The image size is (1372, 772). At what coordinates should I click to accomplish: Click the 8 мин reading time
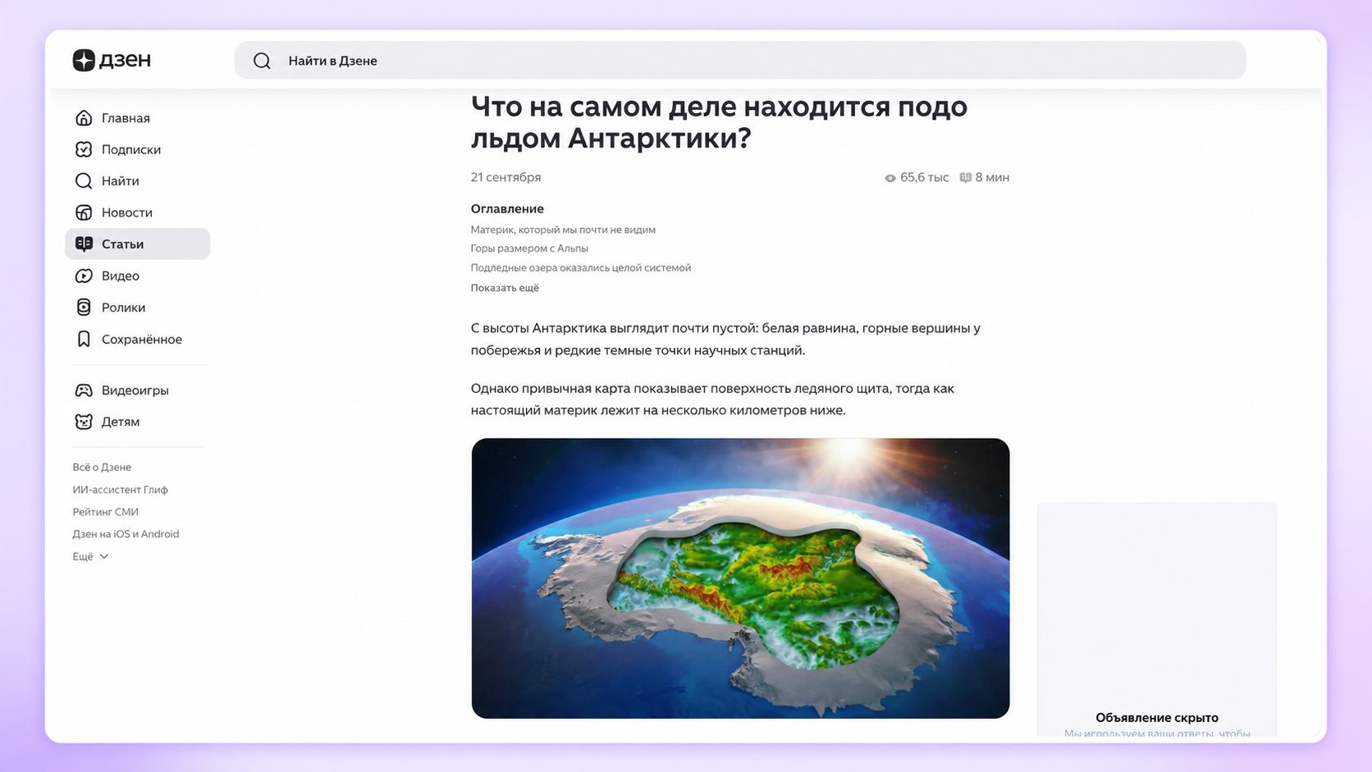(x=992, y=177)
